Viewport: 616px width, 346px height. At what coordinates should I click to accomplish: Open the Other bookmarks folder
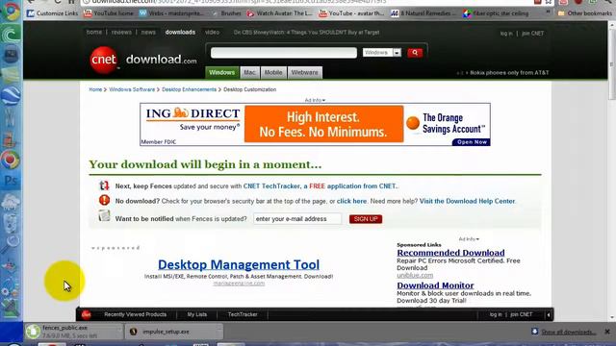point(585,13)
